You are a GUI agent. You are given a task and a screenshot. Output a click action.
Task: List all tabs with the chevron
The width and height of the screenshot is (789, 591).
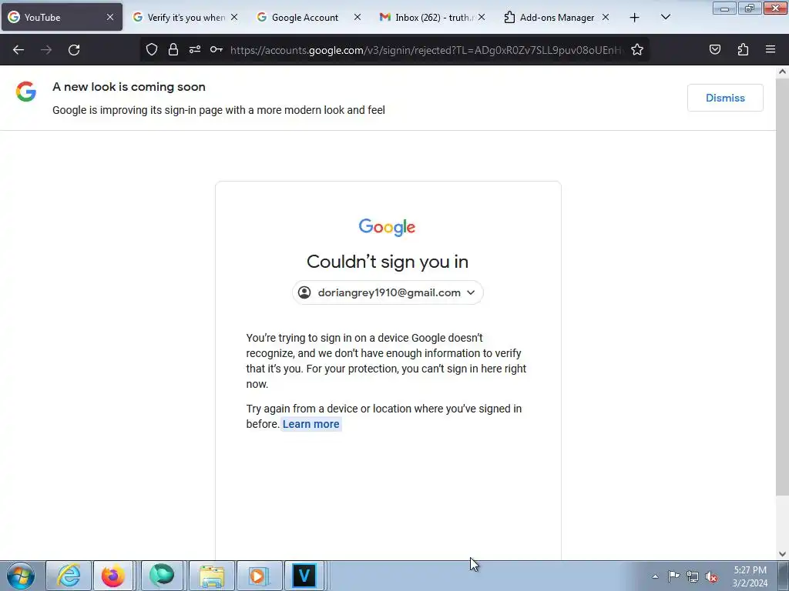tap(665, 17)
